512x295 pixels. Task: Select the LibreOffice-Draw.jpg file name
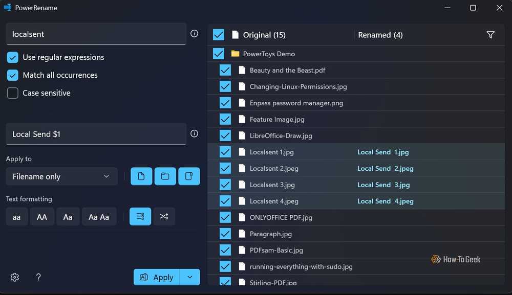[281, 135]
